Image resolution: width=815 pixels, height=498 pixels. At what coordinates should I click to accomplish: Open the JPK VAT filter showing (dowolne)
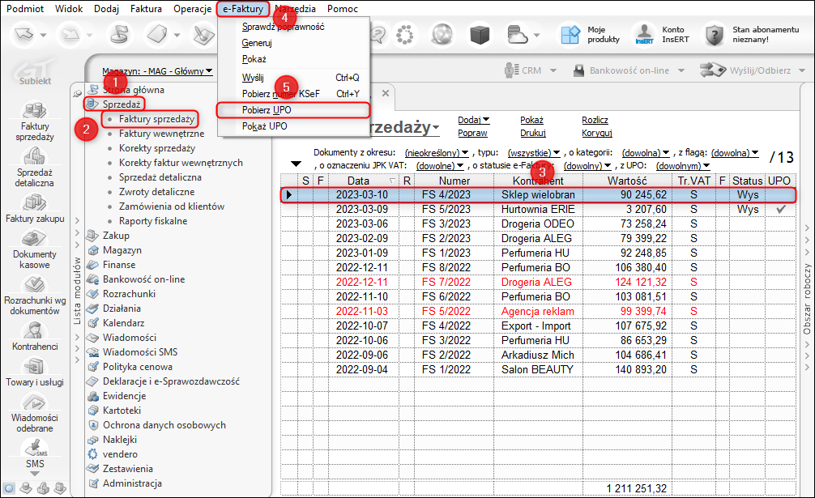click(x=440, y=166)
